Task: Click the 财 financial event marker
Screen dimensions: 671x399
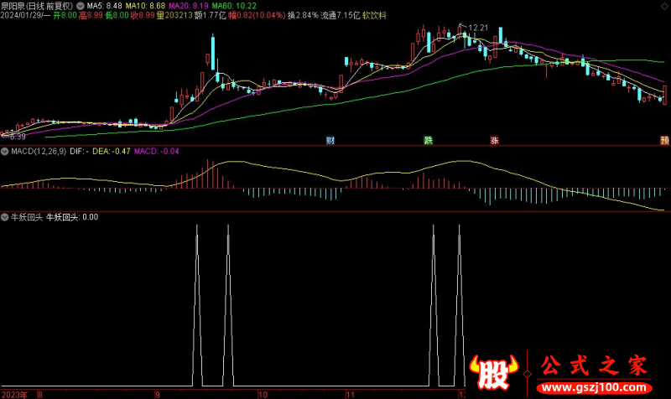Action: [x=330, y=140]
